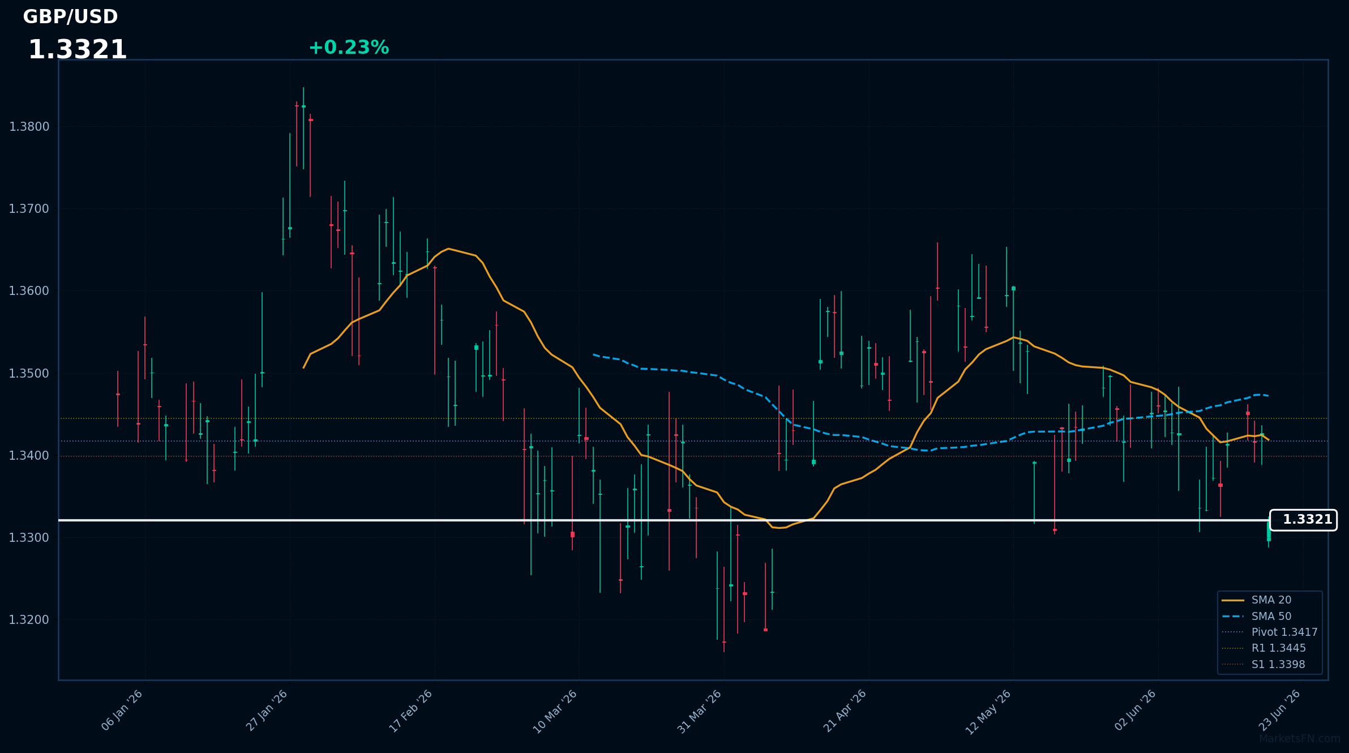Click the large 1.3321 price header

click(x=78, y=50)
